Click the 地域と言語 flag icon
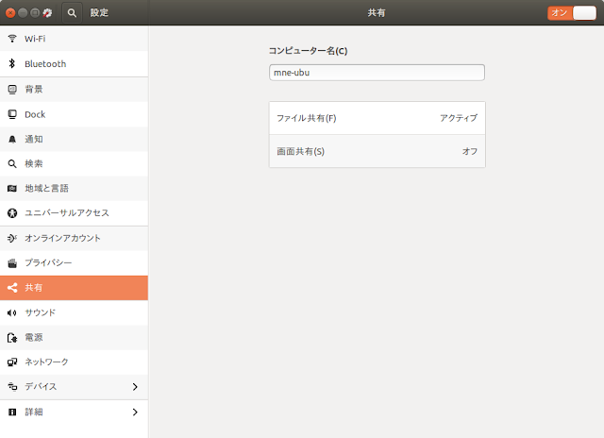The height and width of the screenshot is (438, 604). 12,189
